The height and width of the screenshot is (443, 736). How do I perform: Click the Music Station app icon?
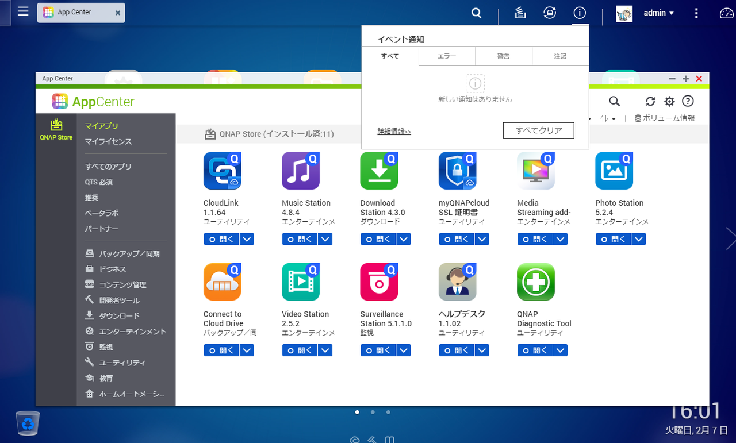pos(301,171)
